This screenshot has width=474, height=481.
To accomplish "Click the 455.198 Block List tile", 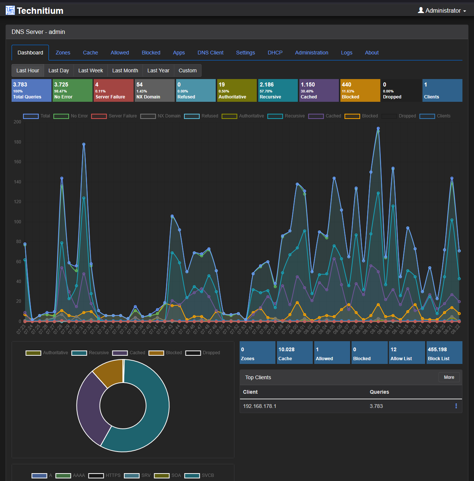I will click(x=445, y=352).
